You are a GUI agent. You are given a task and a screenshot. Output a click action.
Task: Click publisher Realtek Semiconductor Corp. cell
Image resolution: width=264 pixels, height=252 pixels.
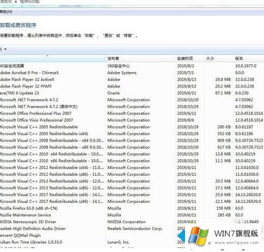(x=135, y=228)
